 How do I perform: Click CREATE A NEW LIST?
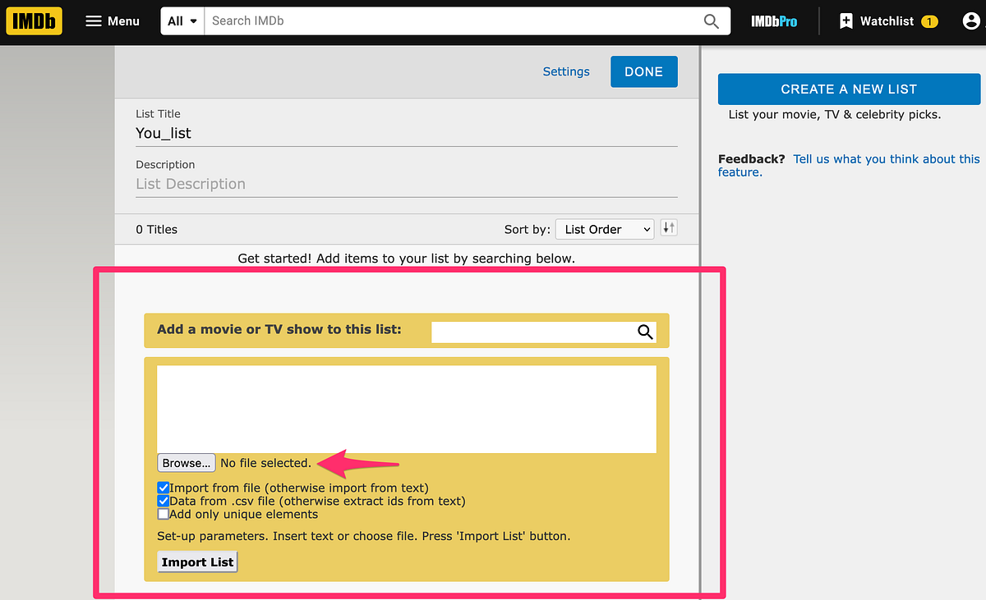pyautogui.click(x=849, y=89)
